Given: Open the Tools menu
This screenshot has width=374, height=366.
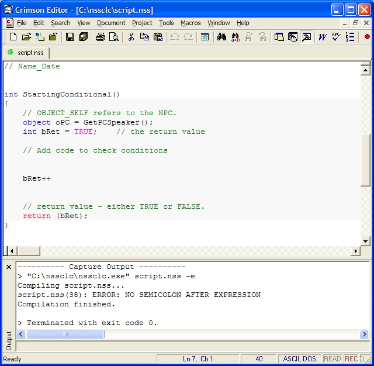Looking at the screenshot, I should [x=167, y=23].
